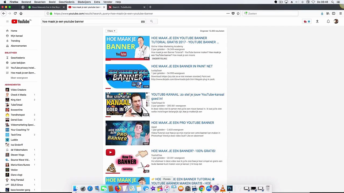The image size is (344, 193).
Task: Open Finder from the dock
Action: (x=76, y=189)
